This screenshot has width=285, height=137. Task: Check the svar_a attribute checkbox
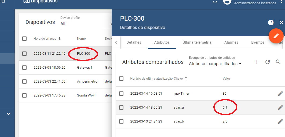point(121,108)
